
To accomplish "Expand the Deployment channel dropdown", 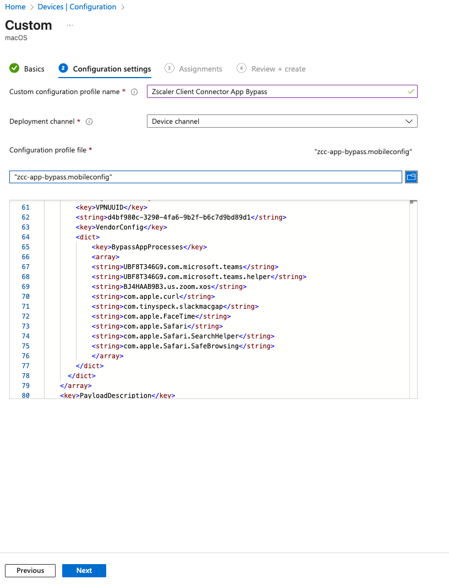I will pos(282,121).
